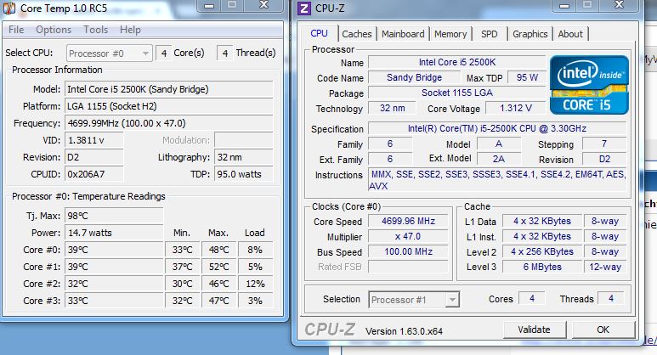Screen dimensions: 657x355
Task: Click Core #1 max temperature 52°C
Action: 218,267
